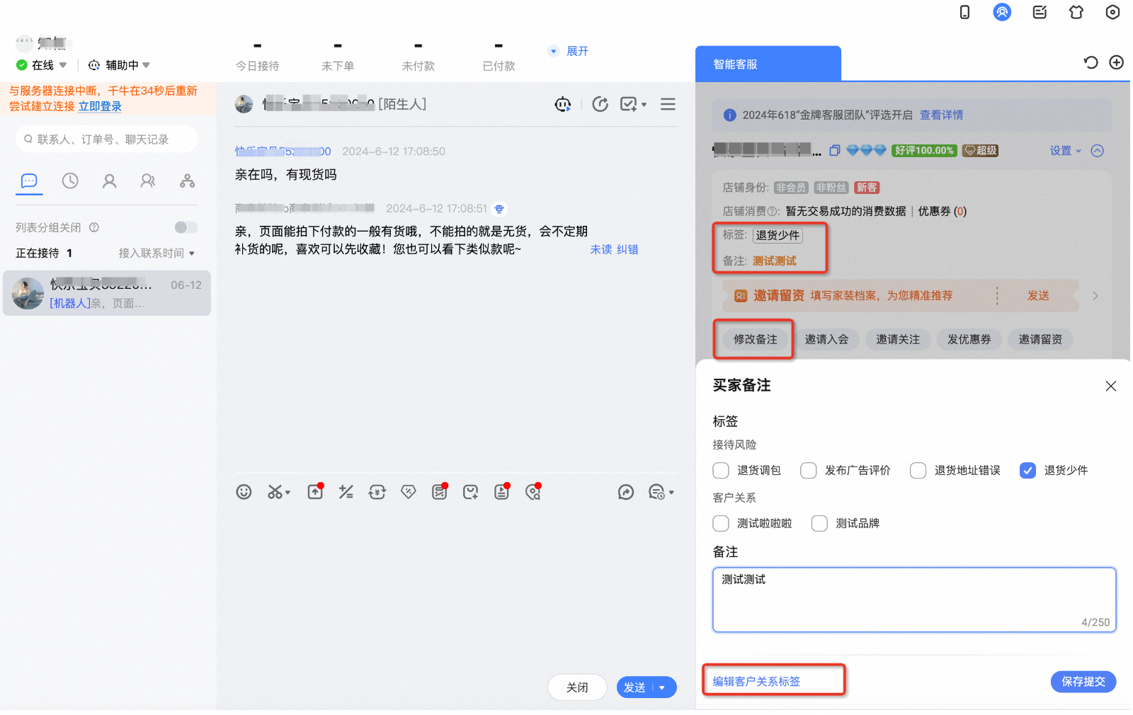Uncheck the 退货少件 checkbox

(1027, 471)
